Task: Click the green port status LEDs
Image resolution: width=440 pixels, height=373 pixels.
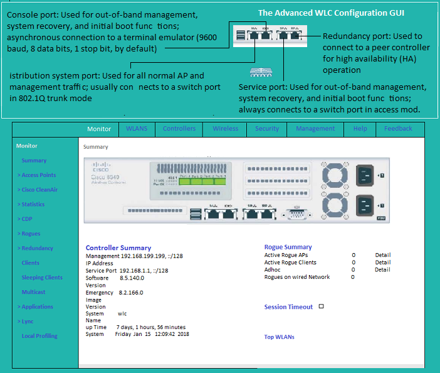Action: pyautogui.click(x=202, y=181)
